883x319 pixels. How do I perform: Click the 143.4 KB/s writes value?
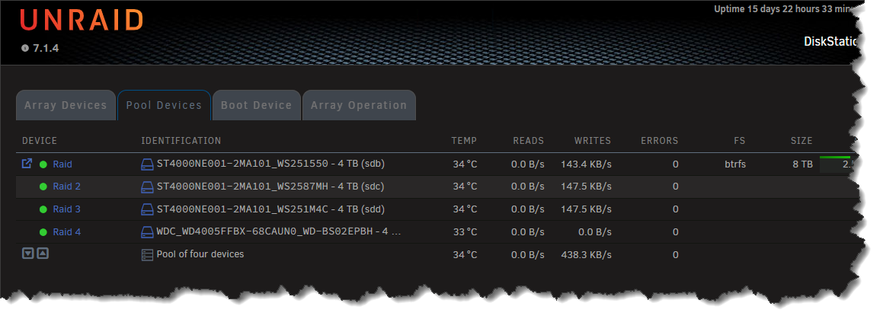(x=586, y=164)
